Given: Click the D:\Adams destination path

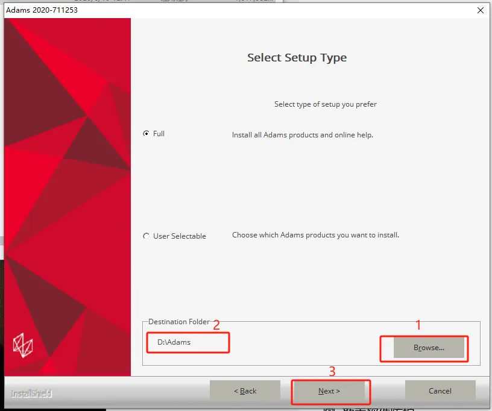Looking at the screenshot, I should pos(174,342).
